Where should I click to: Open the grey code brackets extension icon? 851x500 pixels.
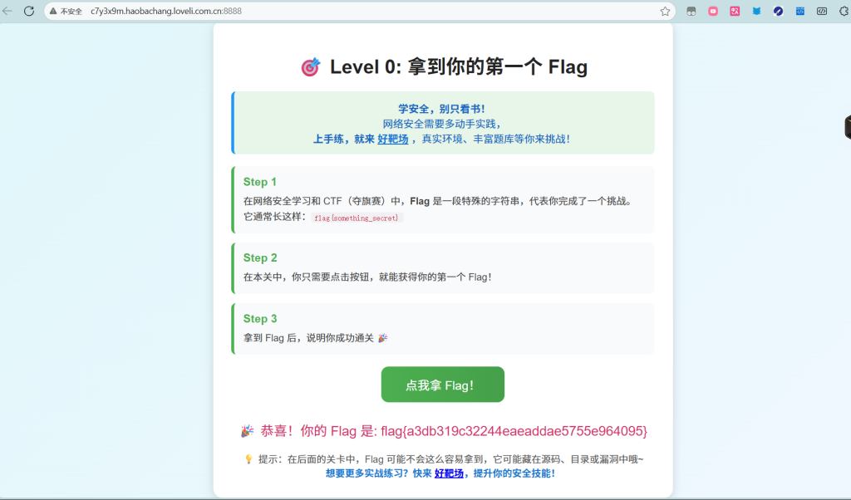821,12
